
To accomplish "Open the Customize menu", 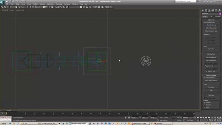I will (67, 4).
